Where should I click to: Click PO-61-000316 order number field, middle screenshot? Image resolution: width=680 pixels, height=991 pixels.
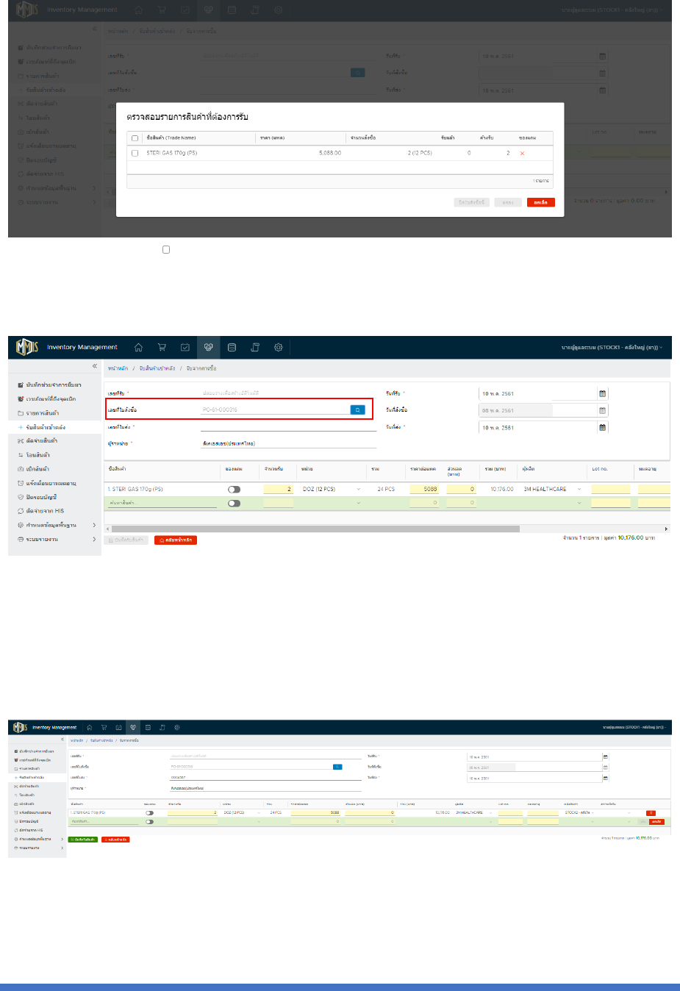[275, 409]
